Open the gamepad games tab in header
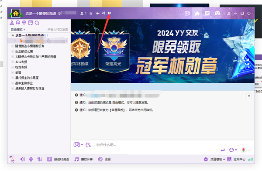 217,13
